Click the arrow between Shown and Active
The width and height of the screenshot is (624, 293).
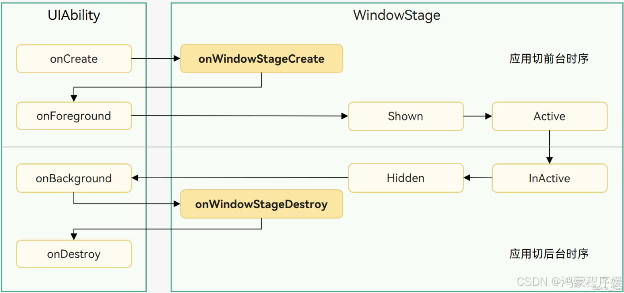point(477,116)
